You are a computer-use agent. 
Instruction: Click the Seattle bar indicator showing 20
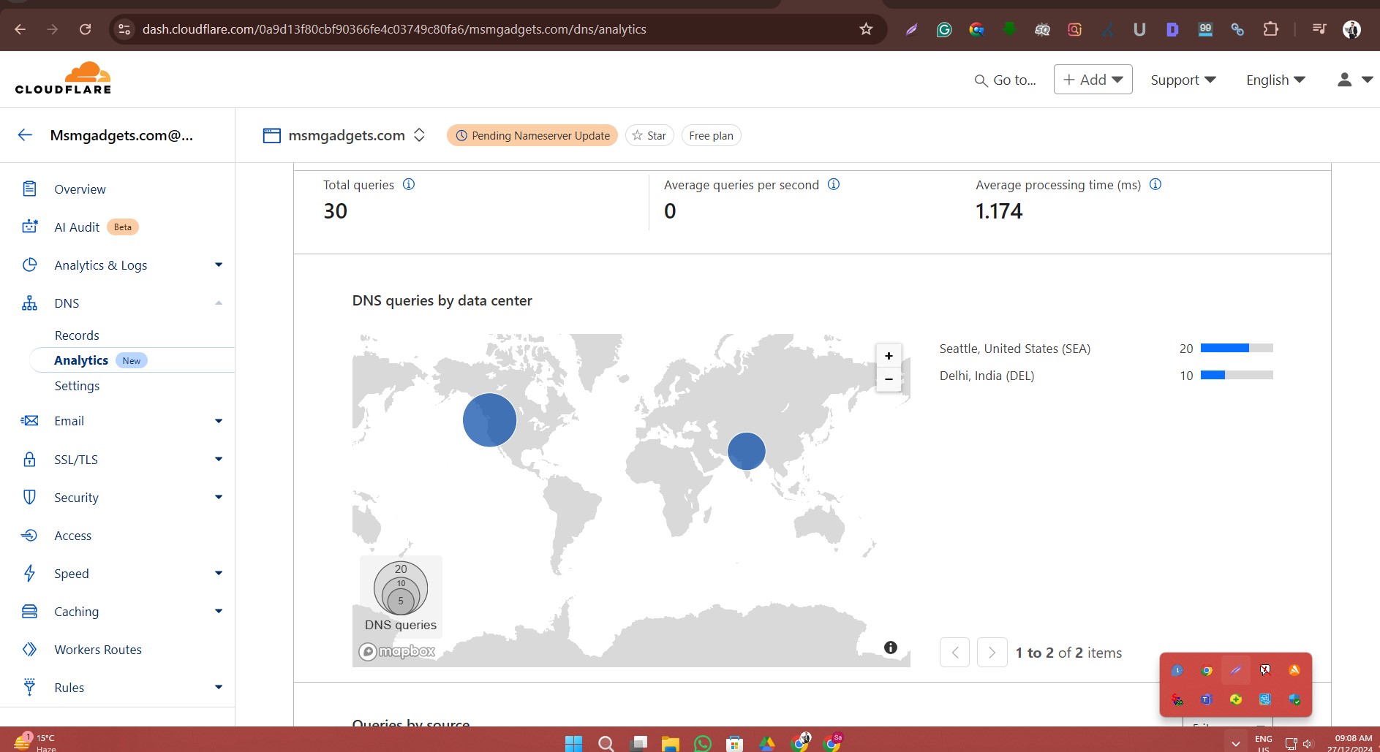point(1237,348)
